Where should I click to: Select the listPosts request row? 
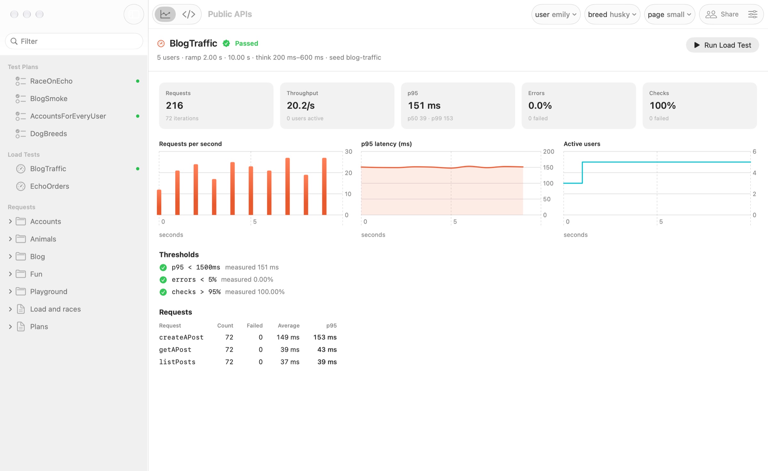click(x=248, y=362)
